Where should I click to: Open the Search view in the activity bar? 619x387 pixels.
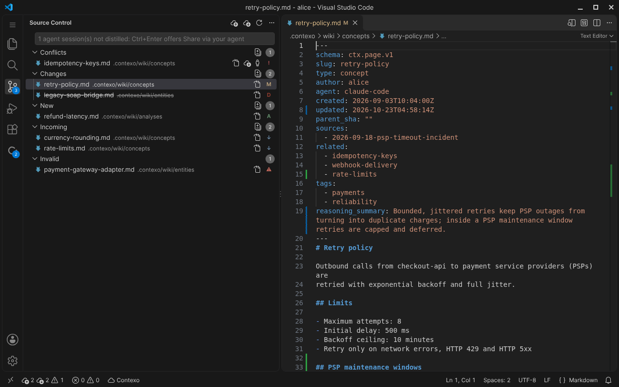(x=13, y=65)
